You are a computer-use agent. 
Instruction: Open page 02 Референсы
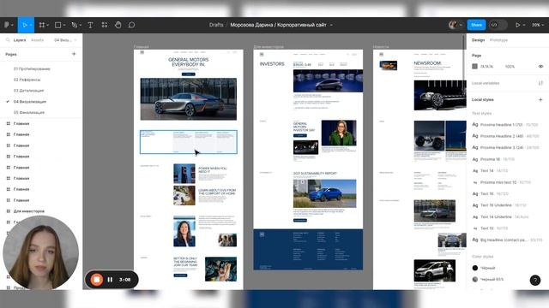(x=27, y=80)
